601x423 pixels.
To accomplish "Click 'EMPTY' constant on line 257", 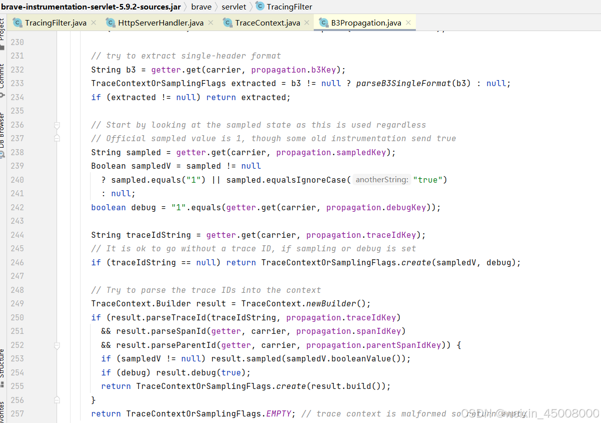I will click(x=278, y=413).
